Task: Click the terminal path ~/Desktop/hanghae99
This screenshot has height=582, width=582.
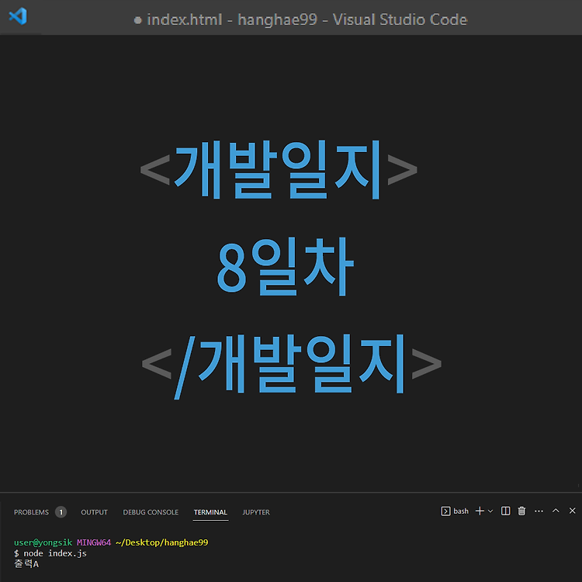Action: click(162, 542)
